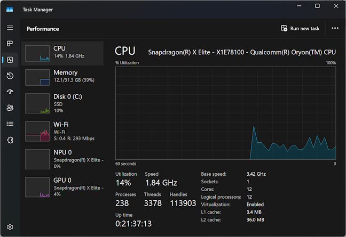Click the CPU mini graph thumbnail

point(37,53)
